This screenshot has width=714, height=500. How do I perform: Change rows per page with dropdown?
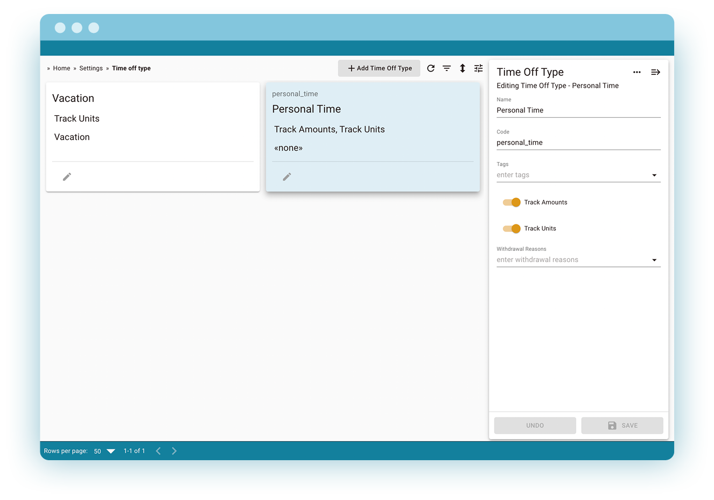[x=110, y=451]
